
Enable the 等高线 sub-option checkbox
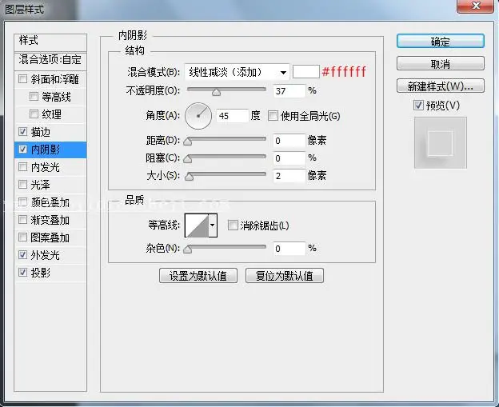34,96
